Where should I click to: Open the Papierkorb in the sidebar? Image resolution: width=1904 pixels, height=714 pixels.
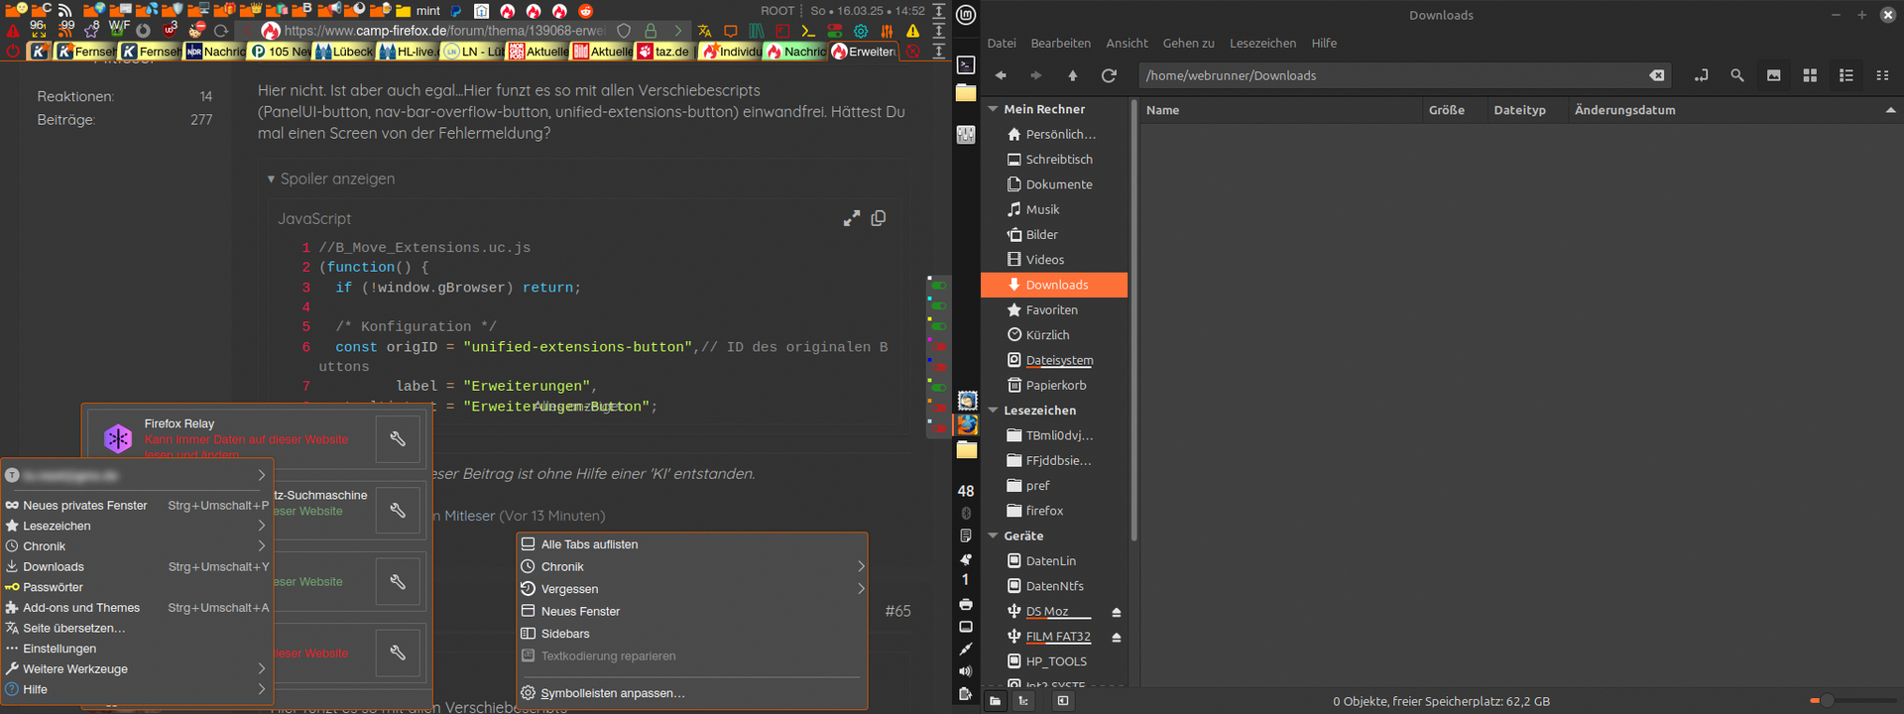click(x=1055, y=386)
